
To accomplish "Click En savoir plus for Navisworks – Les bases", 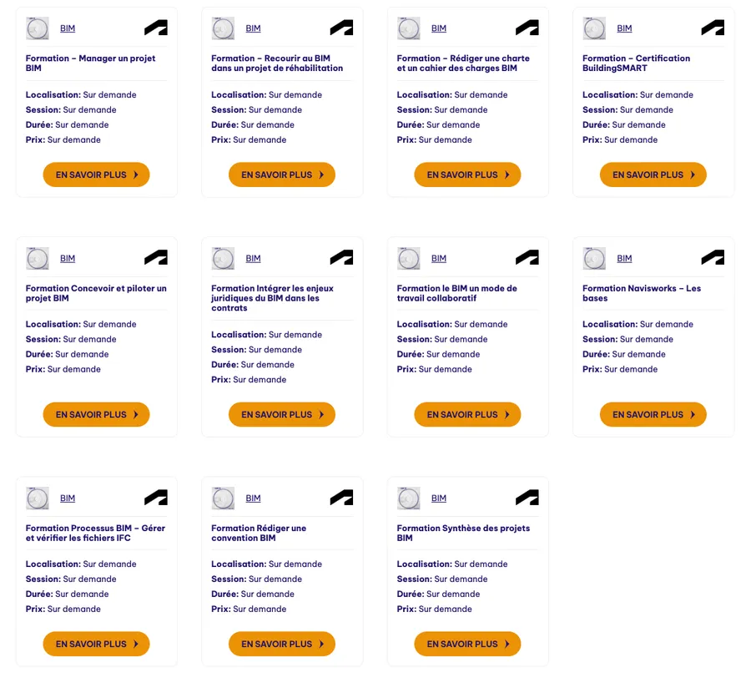I will (653, 414).
